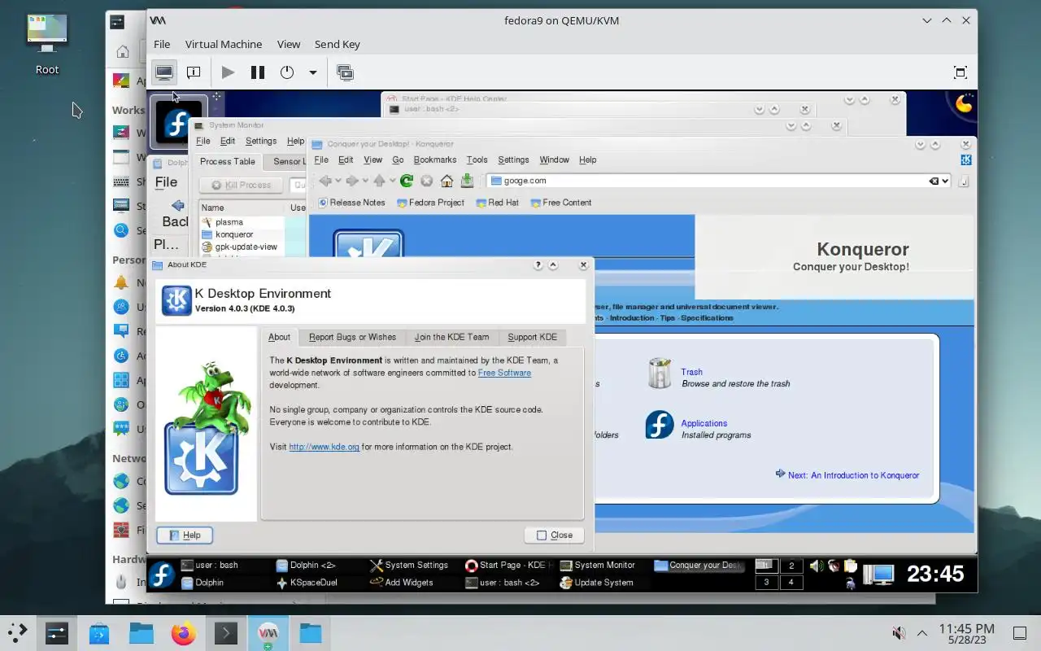Go to home page in Konqueror
Image resolution: width=1041 pixels, height=651 pixels.
click(446, 181)
